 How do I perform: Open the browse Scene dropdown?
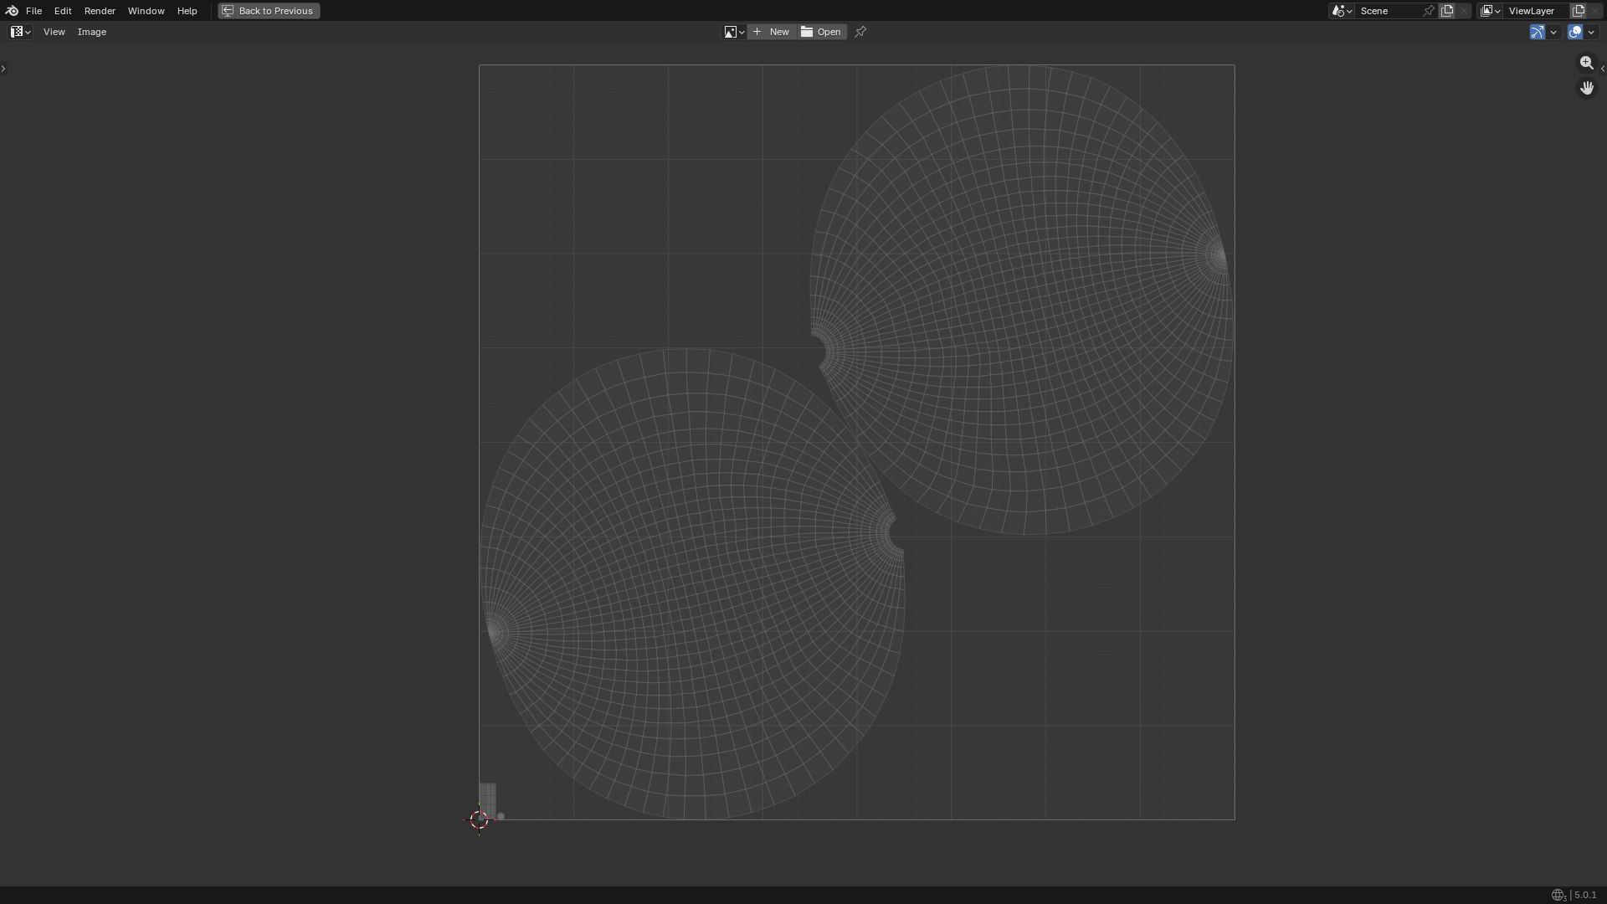point(1342,11)
